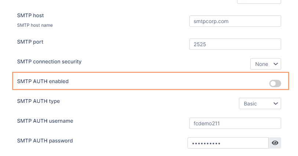298x156 pixels.
Task: Click the "SMTP host" label
Action: click(30, 15)
